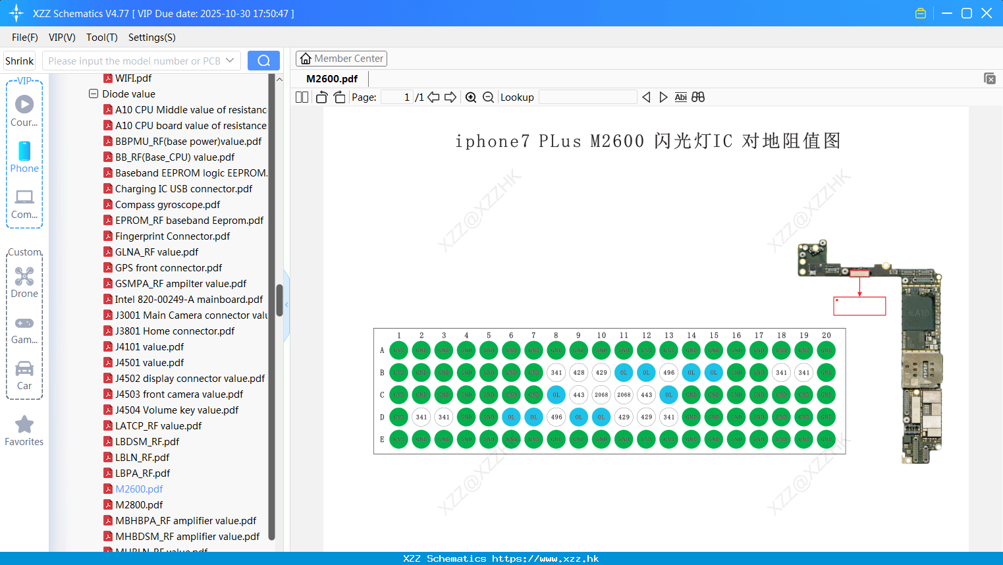The height and width of the screenshot is (565, 1003).
Task: Open BBPMU_RF(base power)value.pdf
Action: 188,142
